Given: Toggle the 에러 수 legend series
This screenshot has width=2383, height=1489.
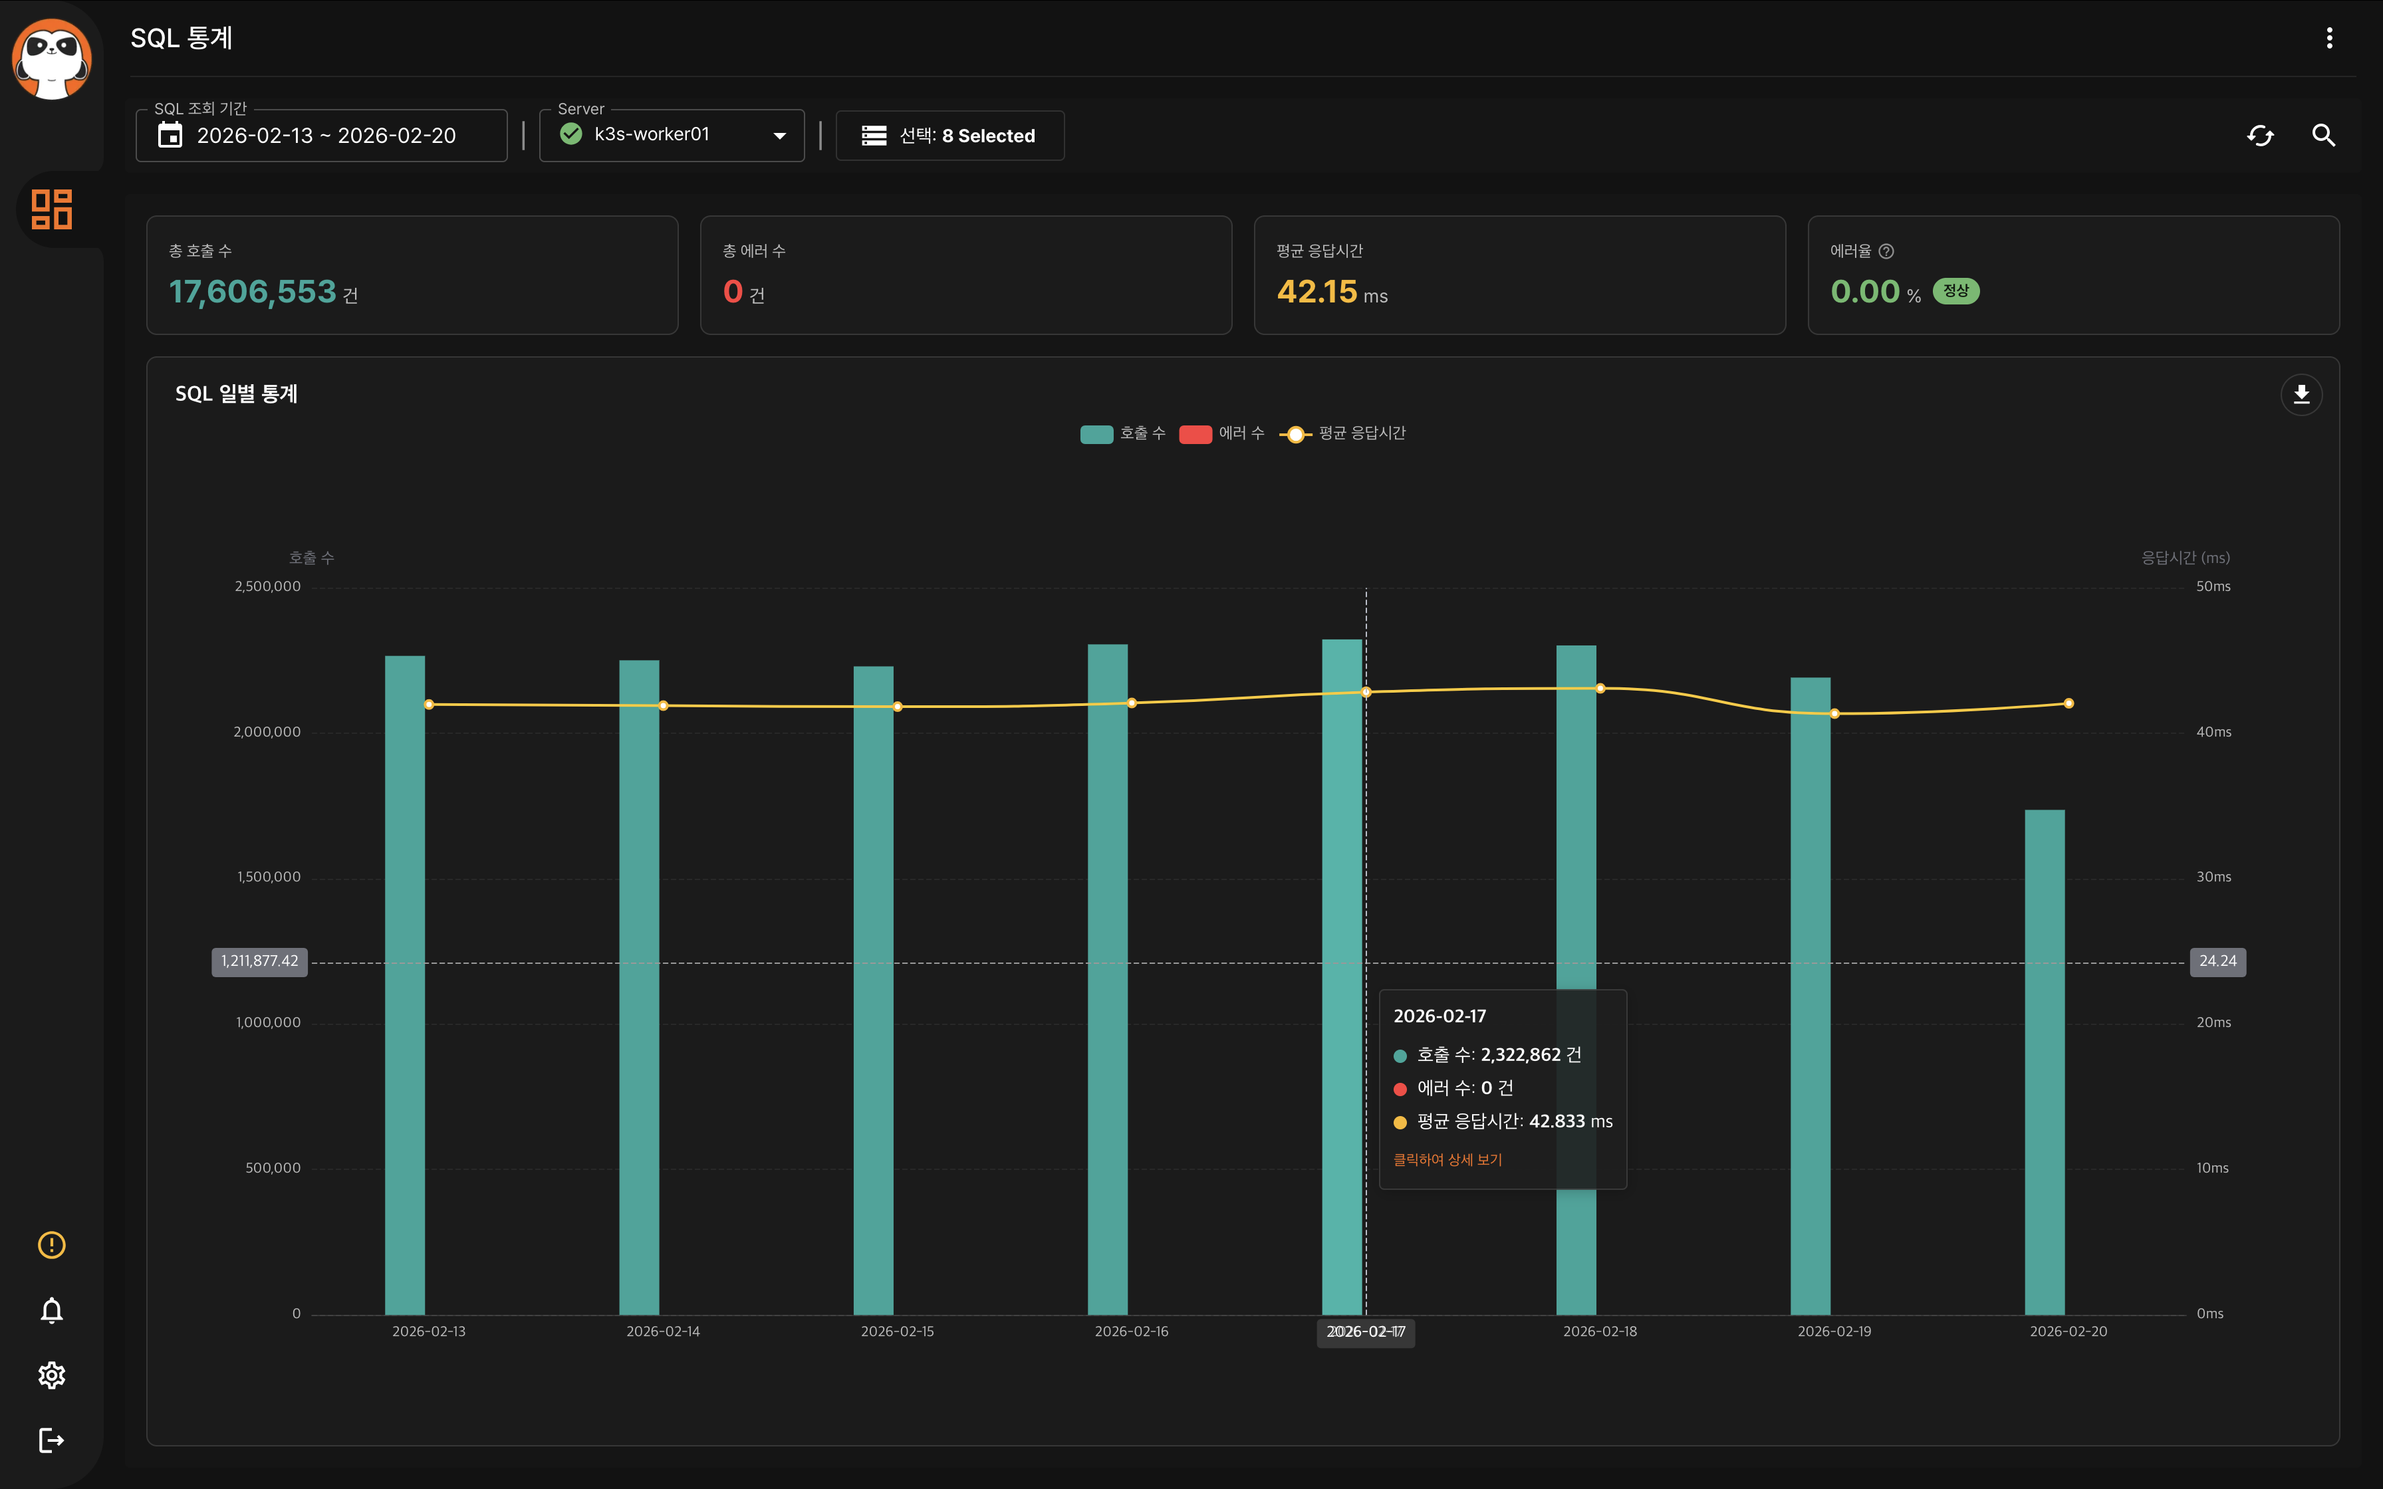Looking at the screenshot, I should point(1221,433).
